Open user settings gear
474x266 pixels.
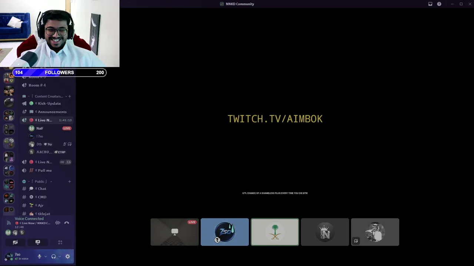(67, 256)
